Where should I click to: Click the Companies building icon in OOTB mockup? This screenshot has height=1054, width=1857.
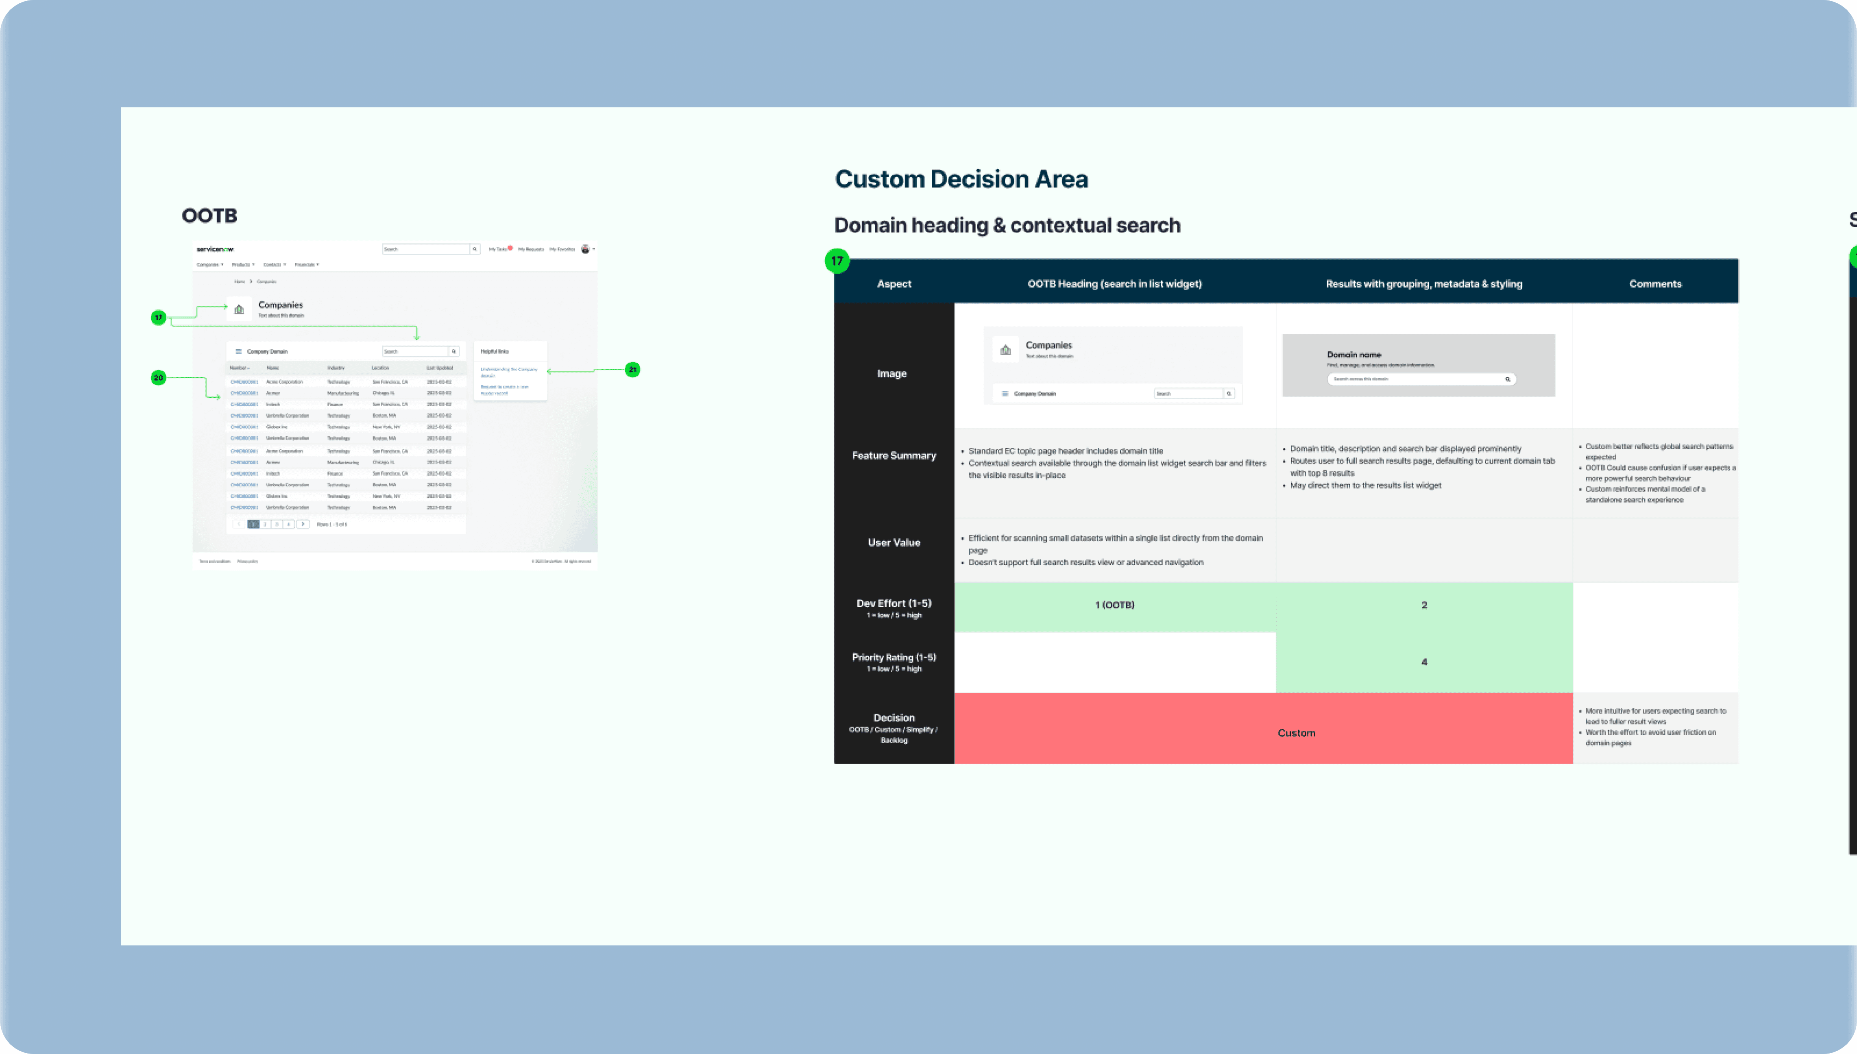[239, 309]
